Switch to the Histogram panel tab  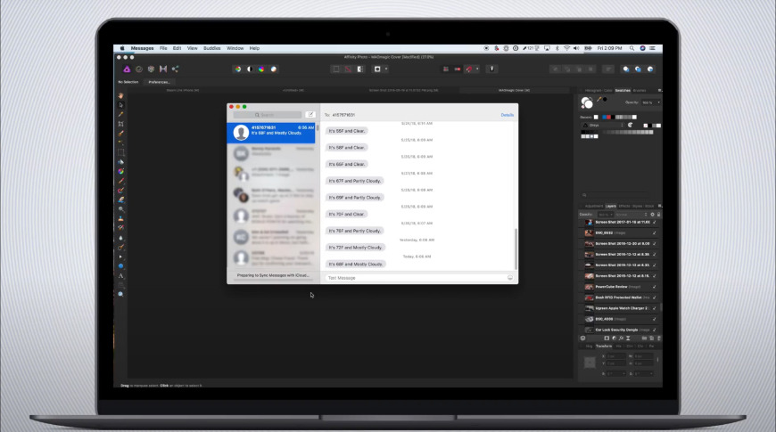pyautogui.click(x=592, y=91)
